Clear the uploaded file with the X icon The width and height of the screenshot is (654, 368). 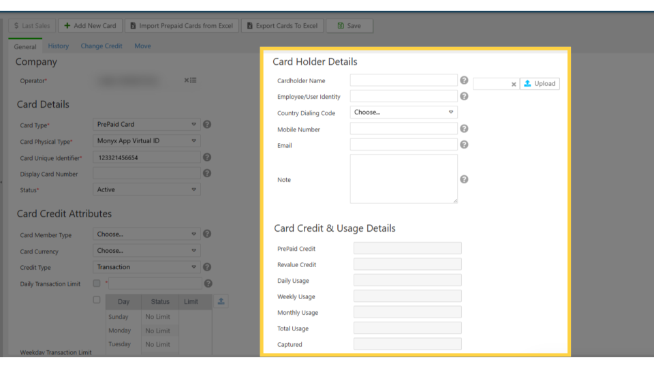pyautogui.click(x=514, y=84)
